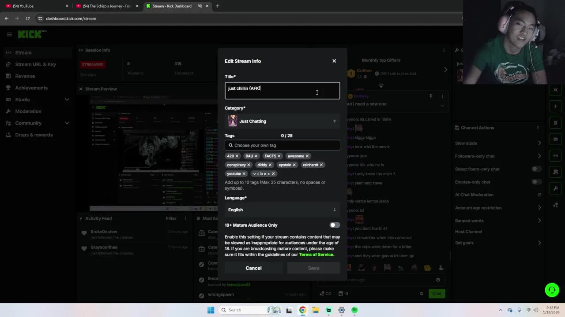Open a new browser tab
Viewport: 565px width, 317px height.
(x=218, y=6)
